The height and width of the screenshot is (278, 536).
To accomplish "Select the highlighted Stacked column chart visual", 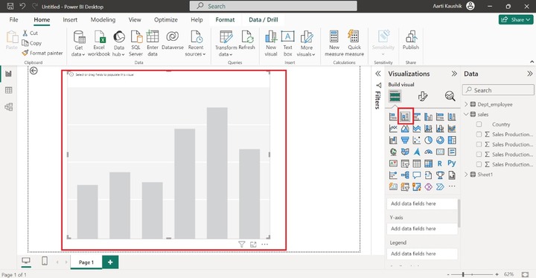I will coord(405,117).
